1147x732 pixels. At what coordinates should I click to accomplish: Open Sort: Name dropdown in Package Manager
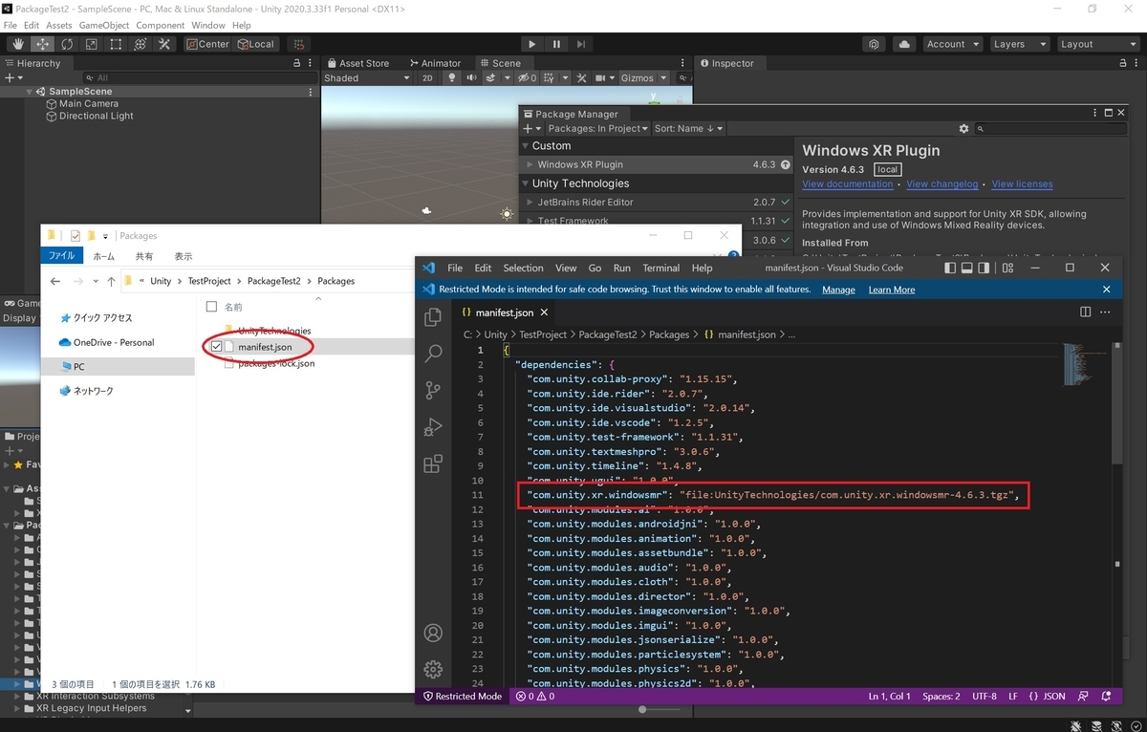click(689, 128)
